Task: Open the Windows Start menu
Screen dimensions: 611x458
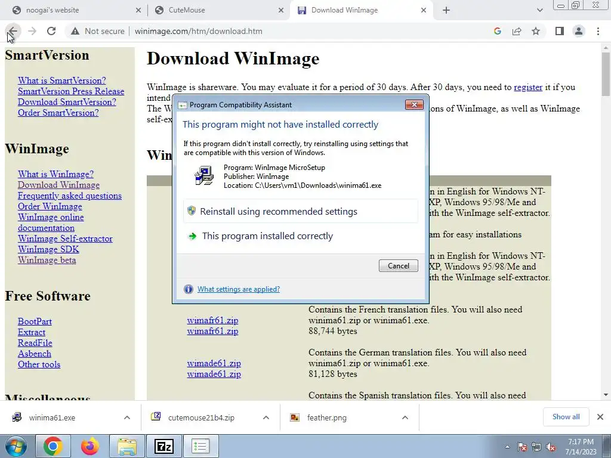Action: 16,446
